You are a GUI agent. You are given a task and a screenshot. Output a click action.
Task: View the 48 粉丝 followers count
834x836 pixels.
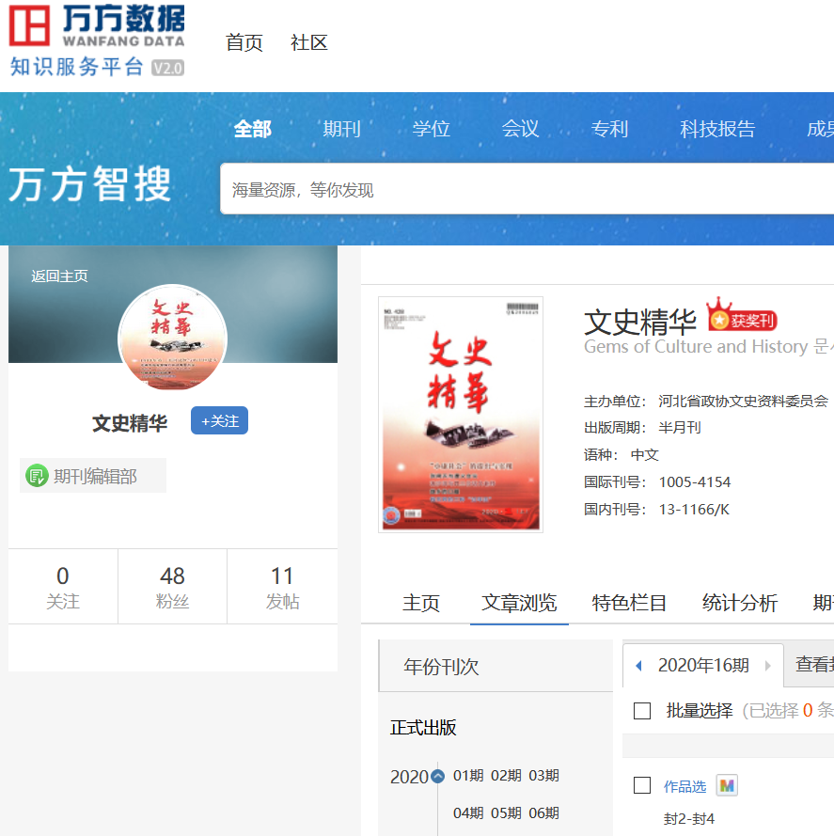pyautogui.click(x=172, y=587)
